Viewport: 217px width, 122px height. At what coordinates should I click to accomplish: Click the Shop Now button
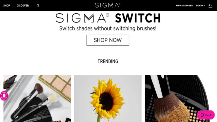pyautogui.click(x=108, y=40)
